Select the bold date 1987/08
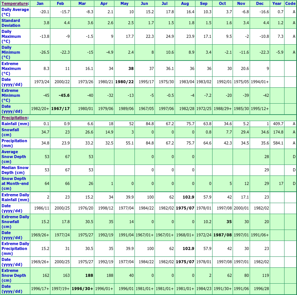This screenshot has height=295, width=297. pyautogui.click(x=223, y=235)
